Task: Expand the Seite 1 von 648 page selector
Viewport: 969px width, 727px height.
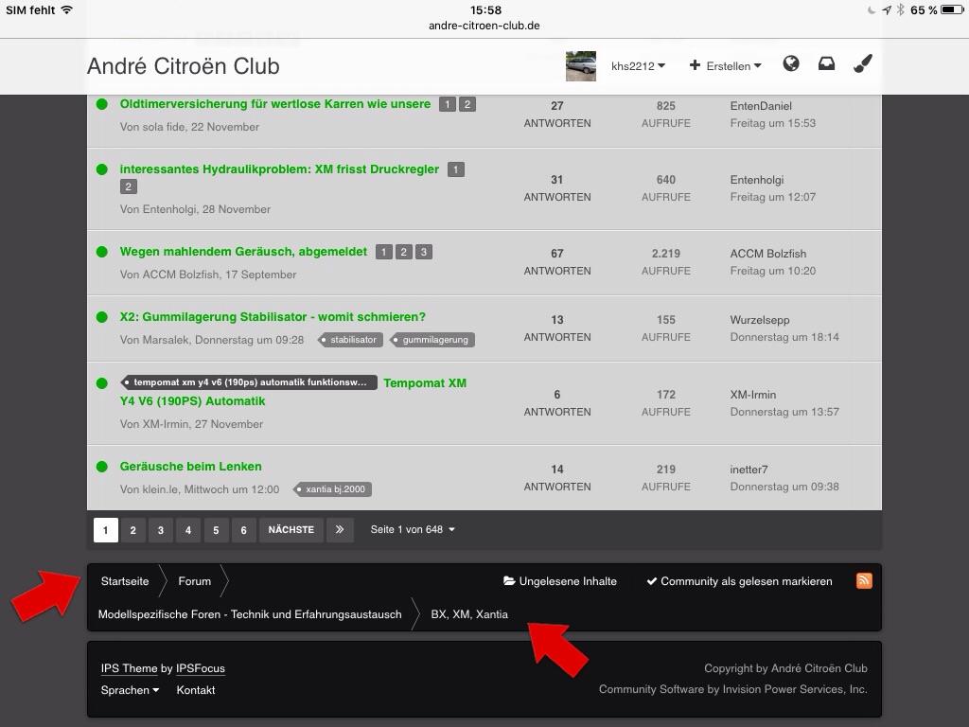Action: pyautogui.click(x=413, y=530)
